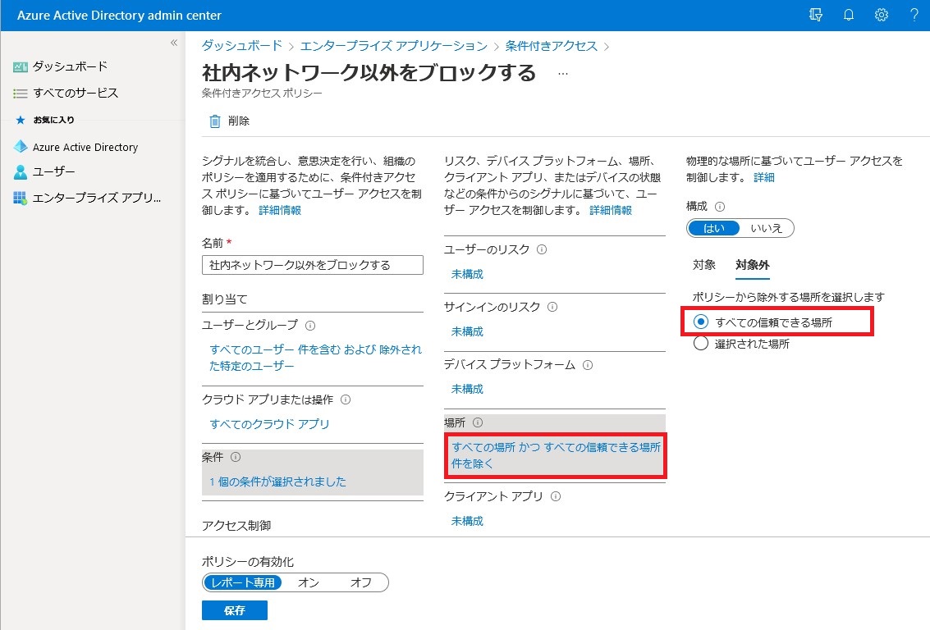Click the ダッシュボード chart icon in sidebar
The height and width of the screenshot is (630, 930).
[x=21, y=67]
